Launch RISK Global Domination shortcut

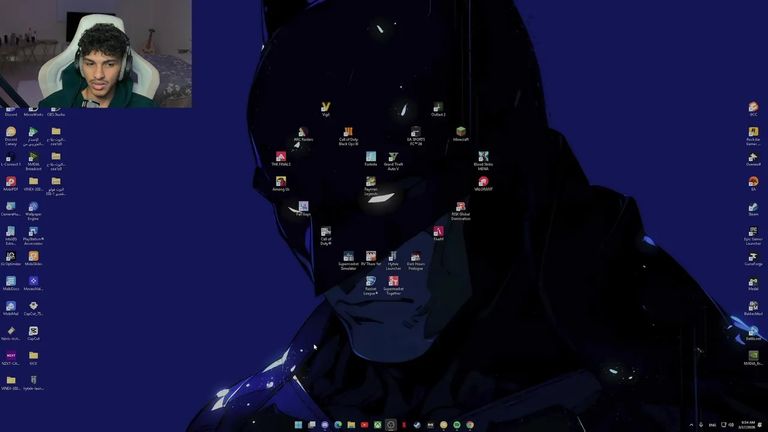[x=461, y=211]
